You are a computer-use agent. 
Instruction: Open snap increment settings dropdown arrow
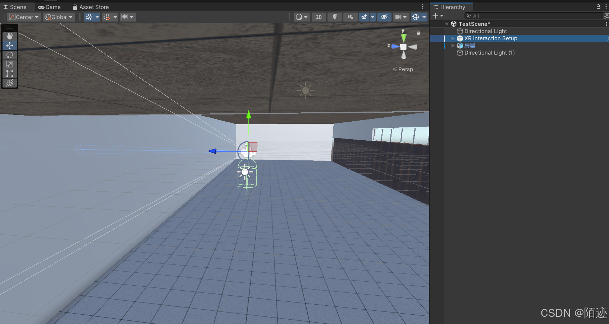(x=132, y=17)
